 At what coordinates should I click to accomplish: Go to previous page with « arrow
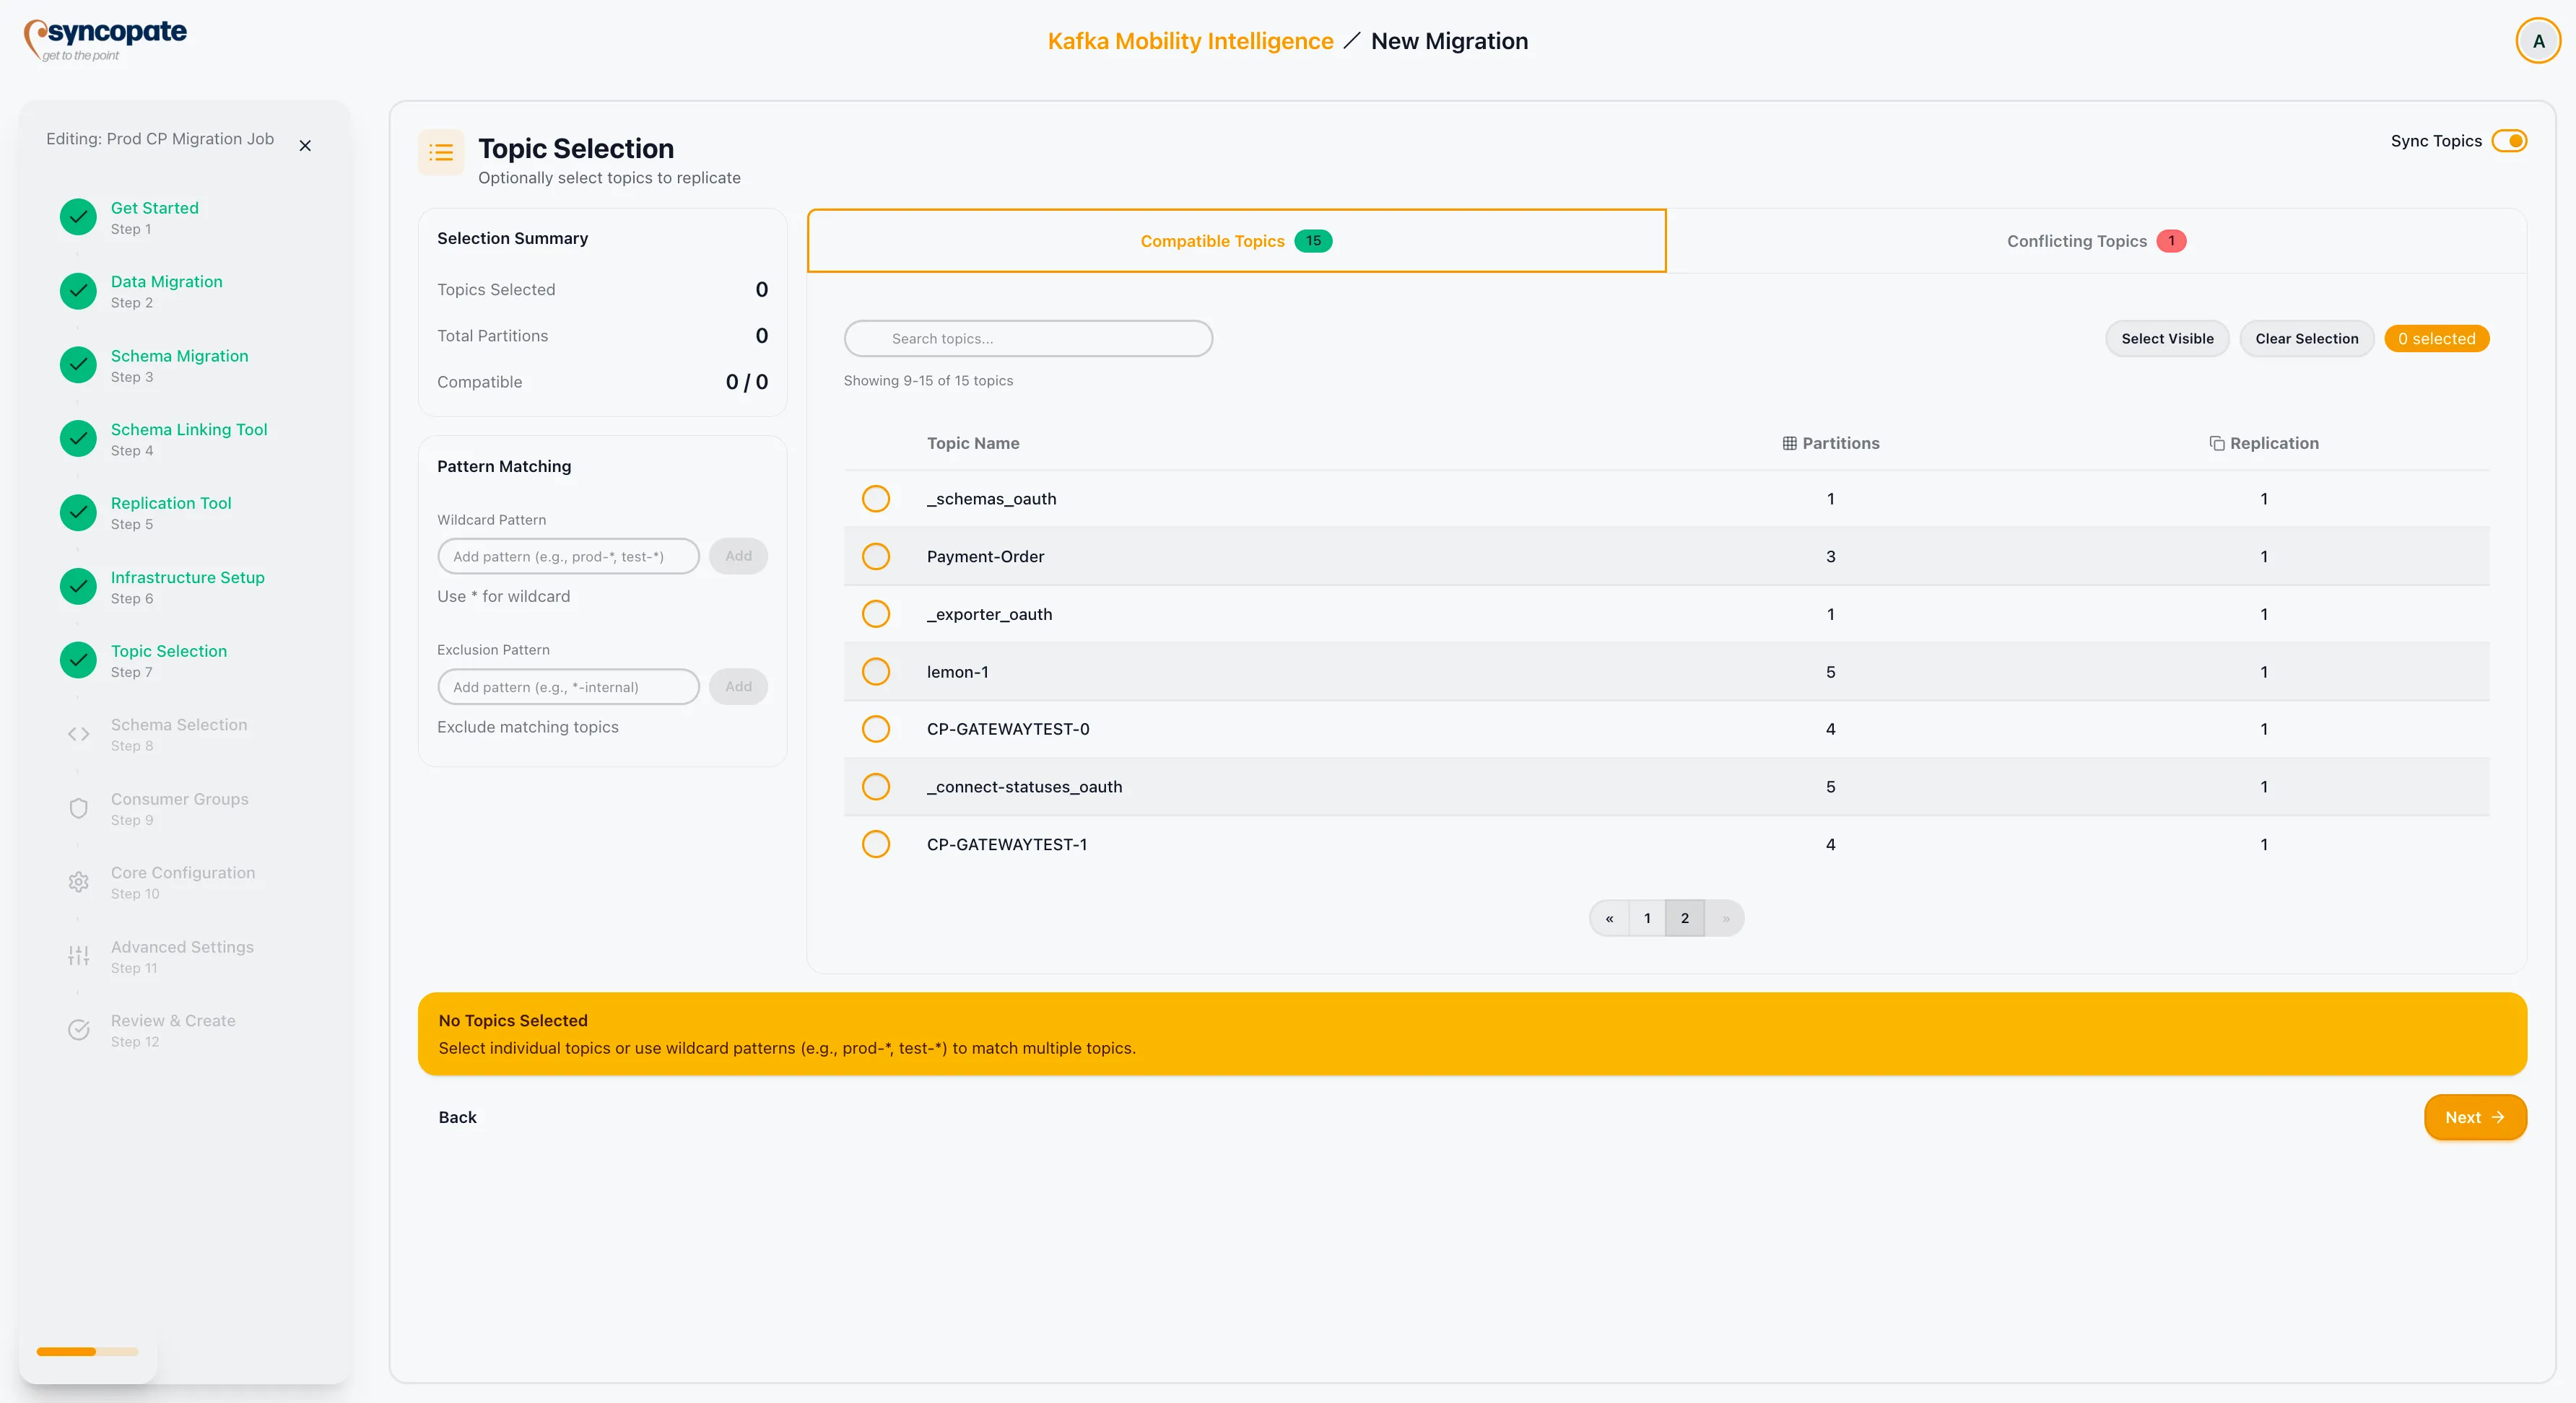coord(1609,918)
